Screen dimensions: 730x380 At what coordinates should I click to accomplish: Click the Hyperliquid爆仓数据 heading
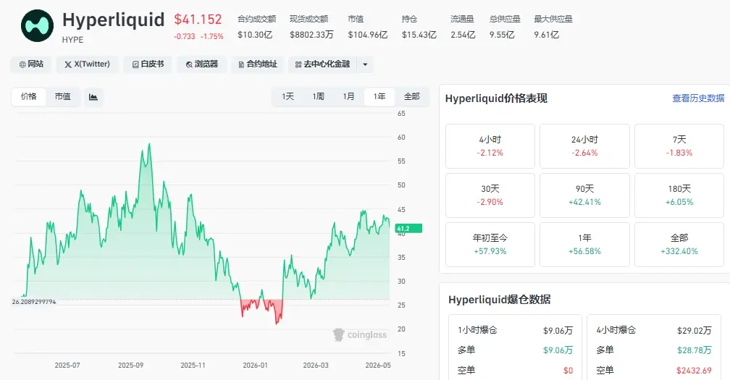coord(500,300)
